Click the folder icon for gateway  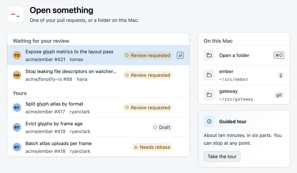209,95
